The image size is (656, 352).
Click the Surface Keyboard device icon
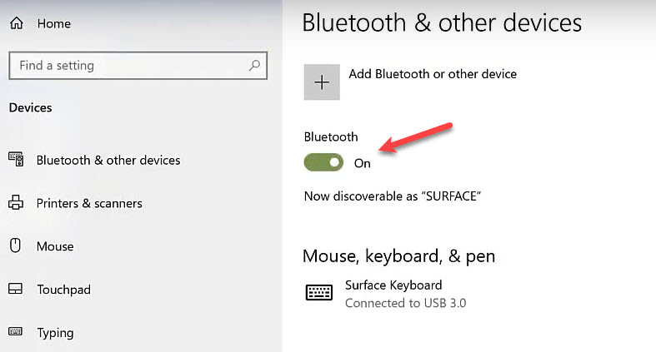pos(319,292)
